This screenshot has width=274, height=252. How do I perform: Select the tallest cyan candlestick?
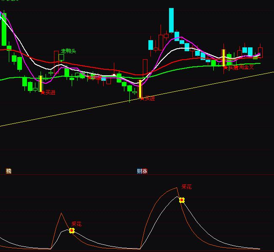(171, 20)
